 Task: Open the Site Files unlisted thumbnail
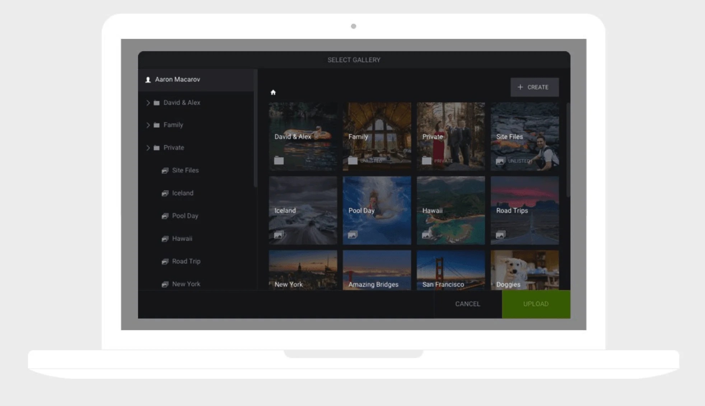point(524,136)
